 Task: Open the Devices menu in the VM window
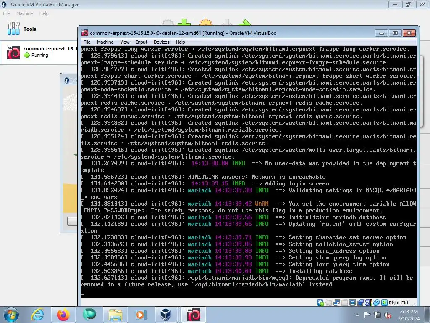pyautogui.click(x=161, y=42)
